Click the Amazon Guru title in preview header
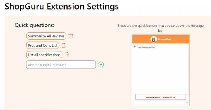Viewport: 211px width, 110px height. 164,39
